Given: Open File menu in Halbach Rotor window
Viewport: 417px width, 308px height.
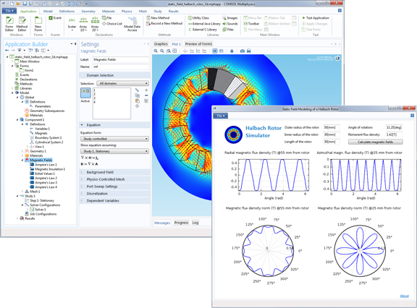Looking at the screenshot, I should click(221, 116).
